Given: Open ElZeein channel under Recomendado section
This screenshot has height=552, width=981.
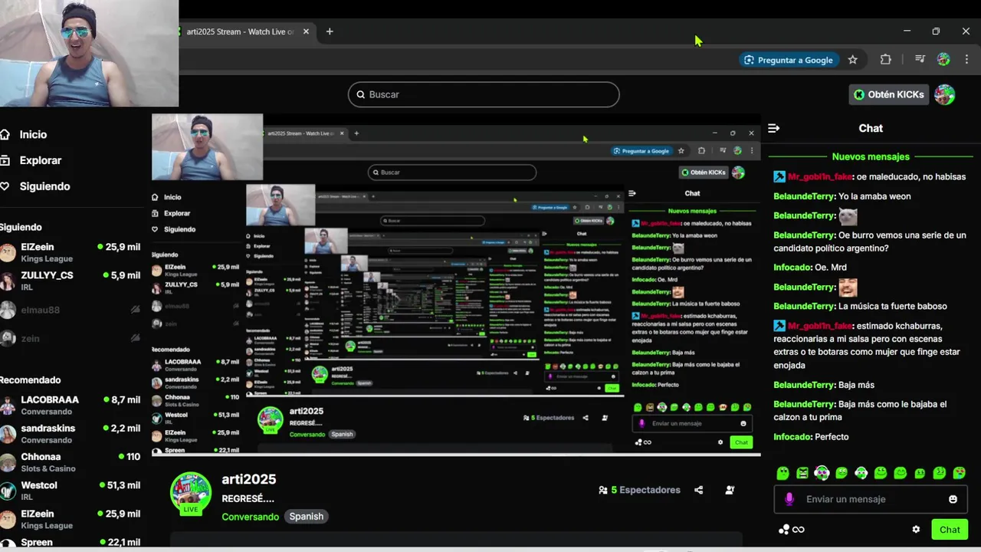Looking at the screenshot, I should pyautogui.click(x=71, y=519).
